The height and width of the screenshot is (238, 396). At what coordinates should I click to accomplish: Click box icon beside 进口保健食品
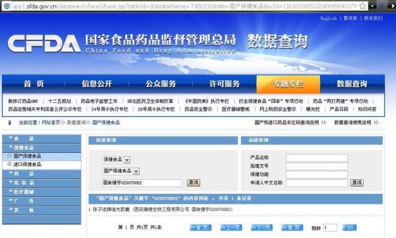(x=9, y=164)
